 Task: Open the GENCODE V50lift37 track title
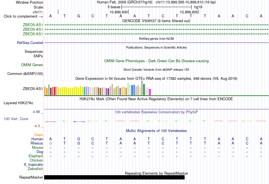(156, 21)
